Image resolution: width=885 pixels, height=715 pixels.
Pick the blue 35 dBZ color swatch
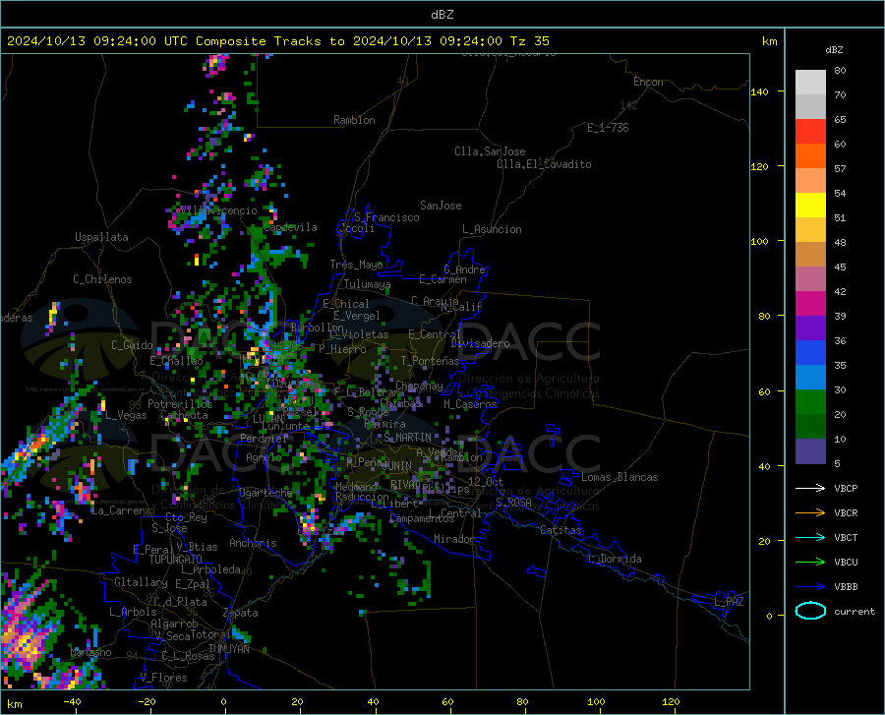(810, 353)
